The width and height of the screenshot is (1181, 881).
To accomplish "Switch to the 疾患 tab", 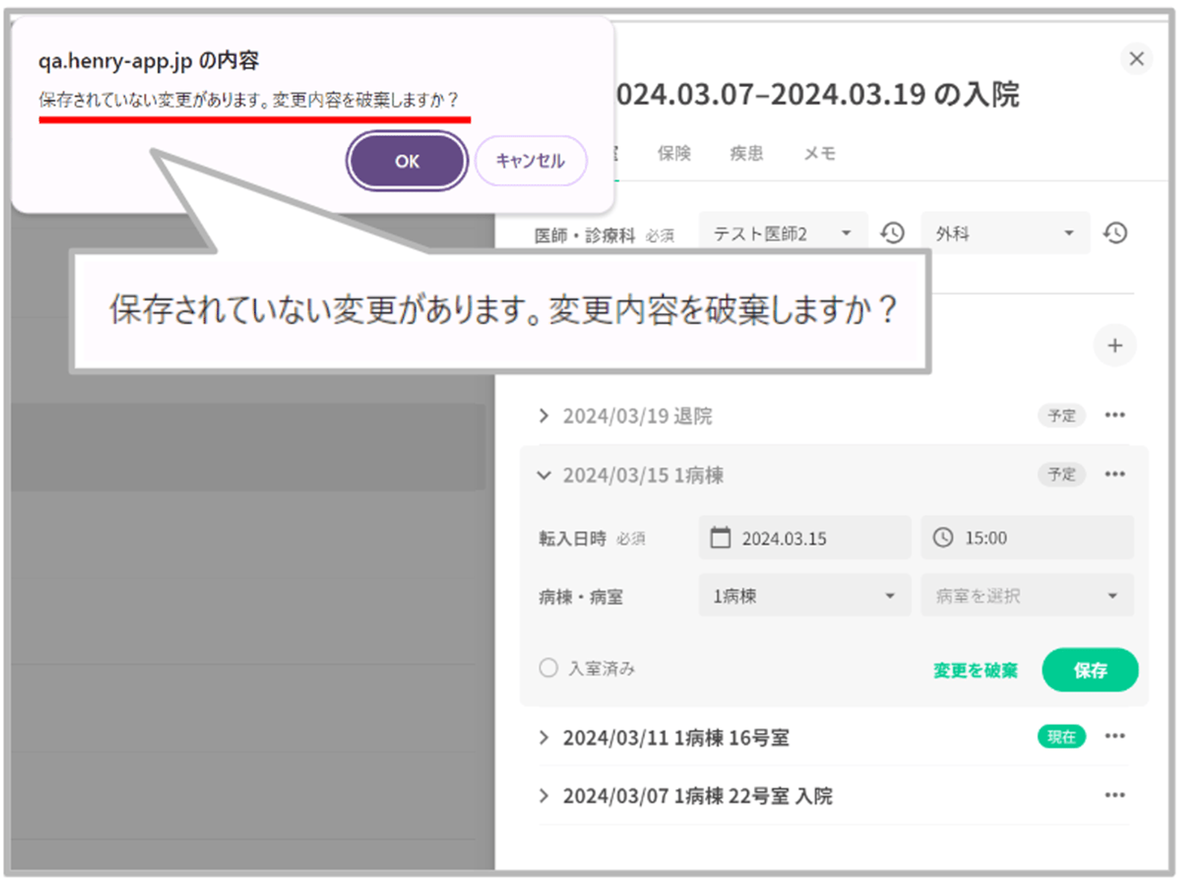I will click(x=746, y=154).
